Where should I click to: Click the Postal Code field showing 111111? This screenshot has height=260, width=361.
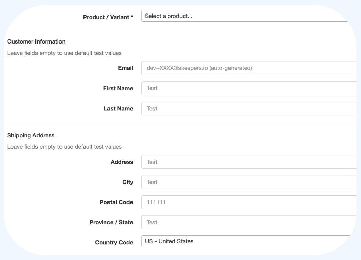pos(248,202)
